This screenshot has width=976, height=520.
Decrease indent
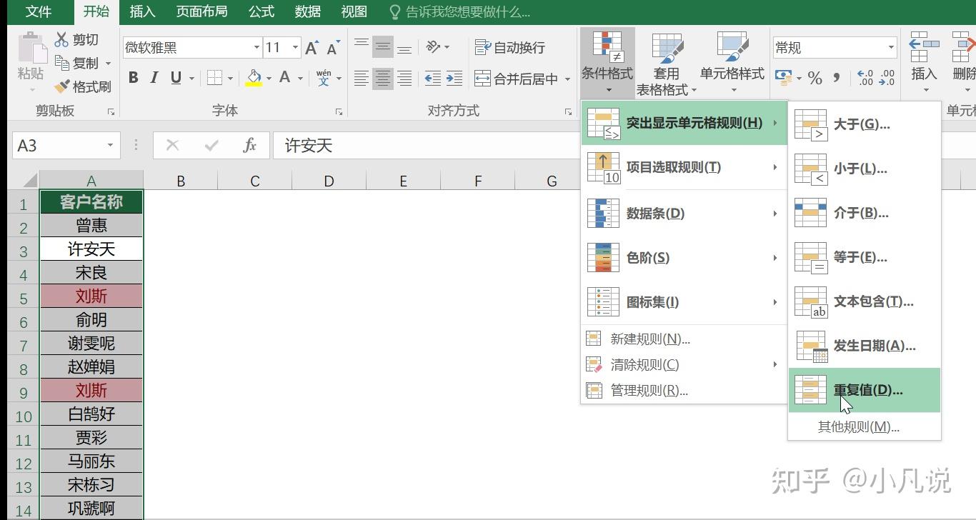point(433,79)
